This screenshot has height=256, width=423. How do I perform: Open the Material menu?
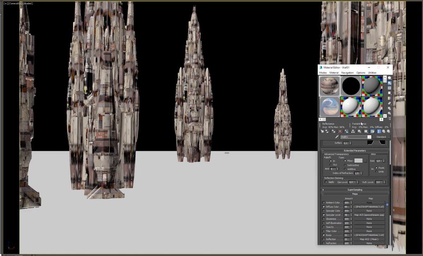[x=334, y=73]
